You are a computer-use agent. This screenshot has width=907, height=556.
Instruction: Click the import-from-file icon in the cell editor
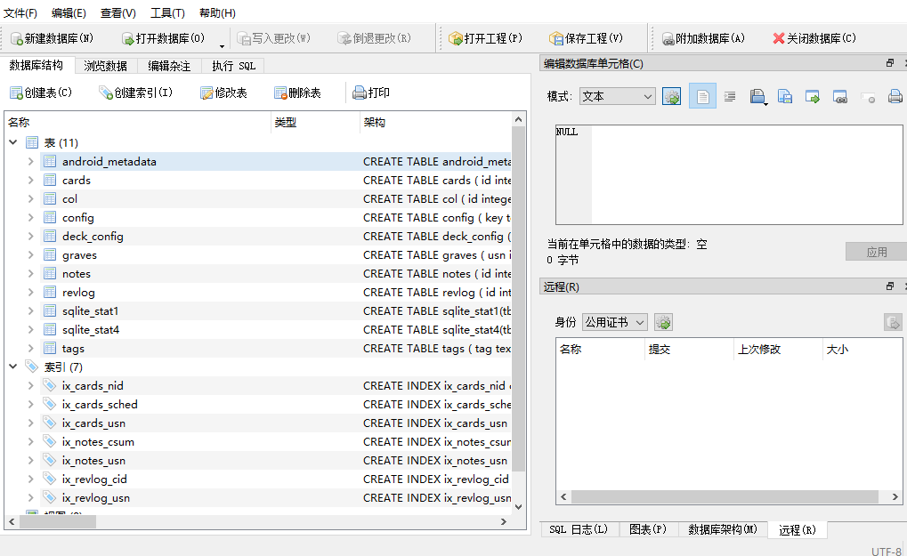pos(757,95)
